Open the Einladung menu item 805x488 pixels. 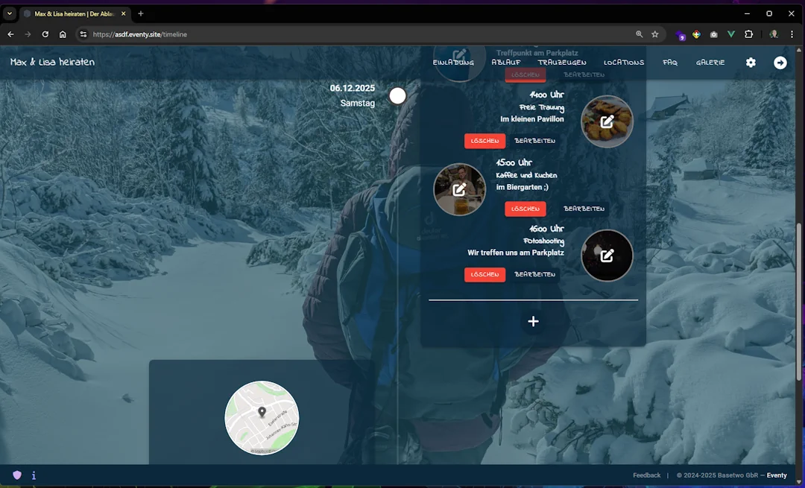[453, 63]
